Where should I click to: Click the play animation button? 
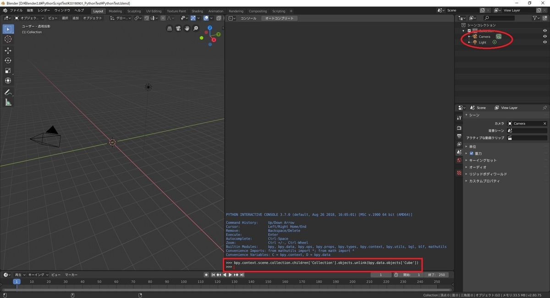click(230, 275)
